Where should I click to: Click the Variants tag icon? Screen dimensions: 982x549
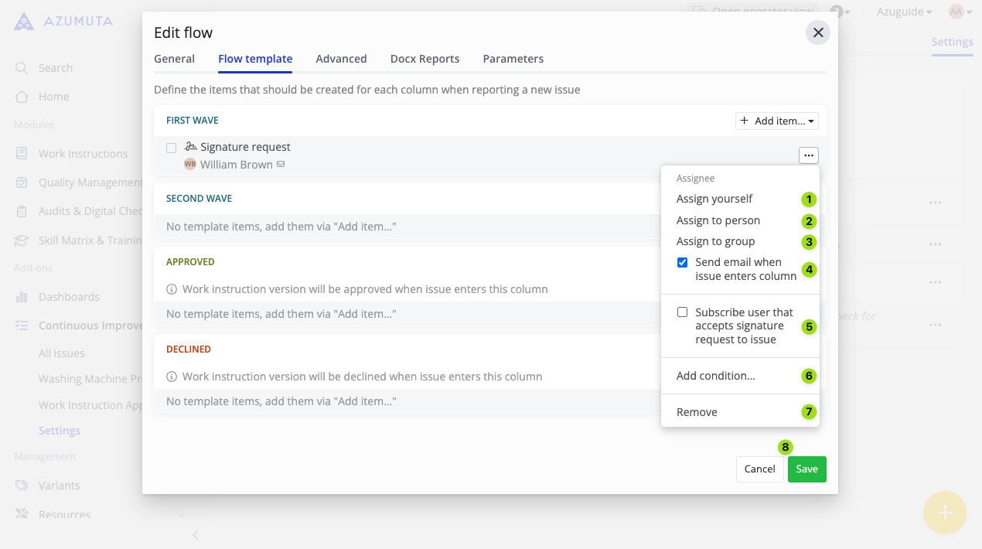point(22,486)
